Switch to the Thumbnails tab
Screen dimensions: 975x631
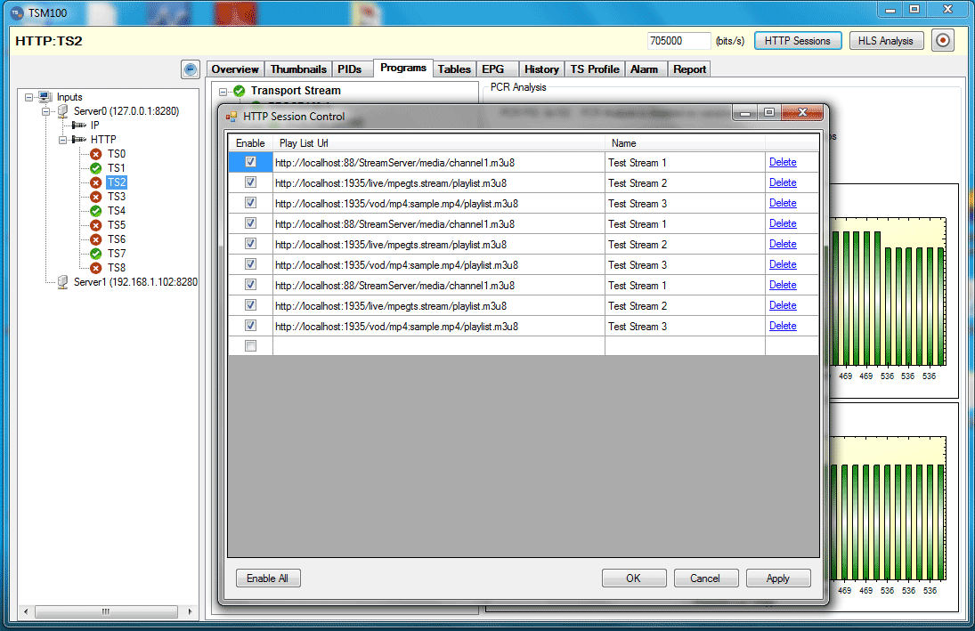click(298, 69)
